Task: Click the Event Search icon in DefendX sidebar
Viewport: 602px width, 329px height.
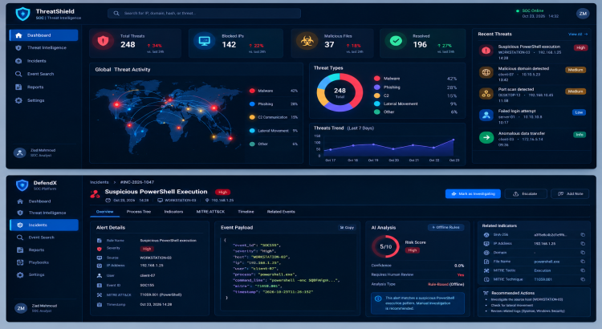Action: point(20,238)
